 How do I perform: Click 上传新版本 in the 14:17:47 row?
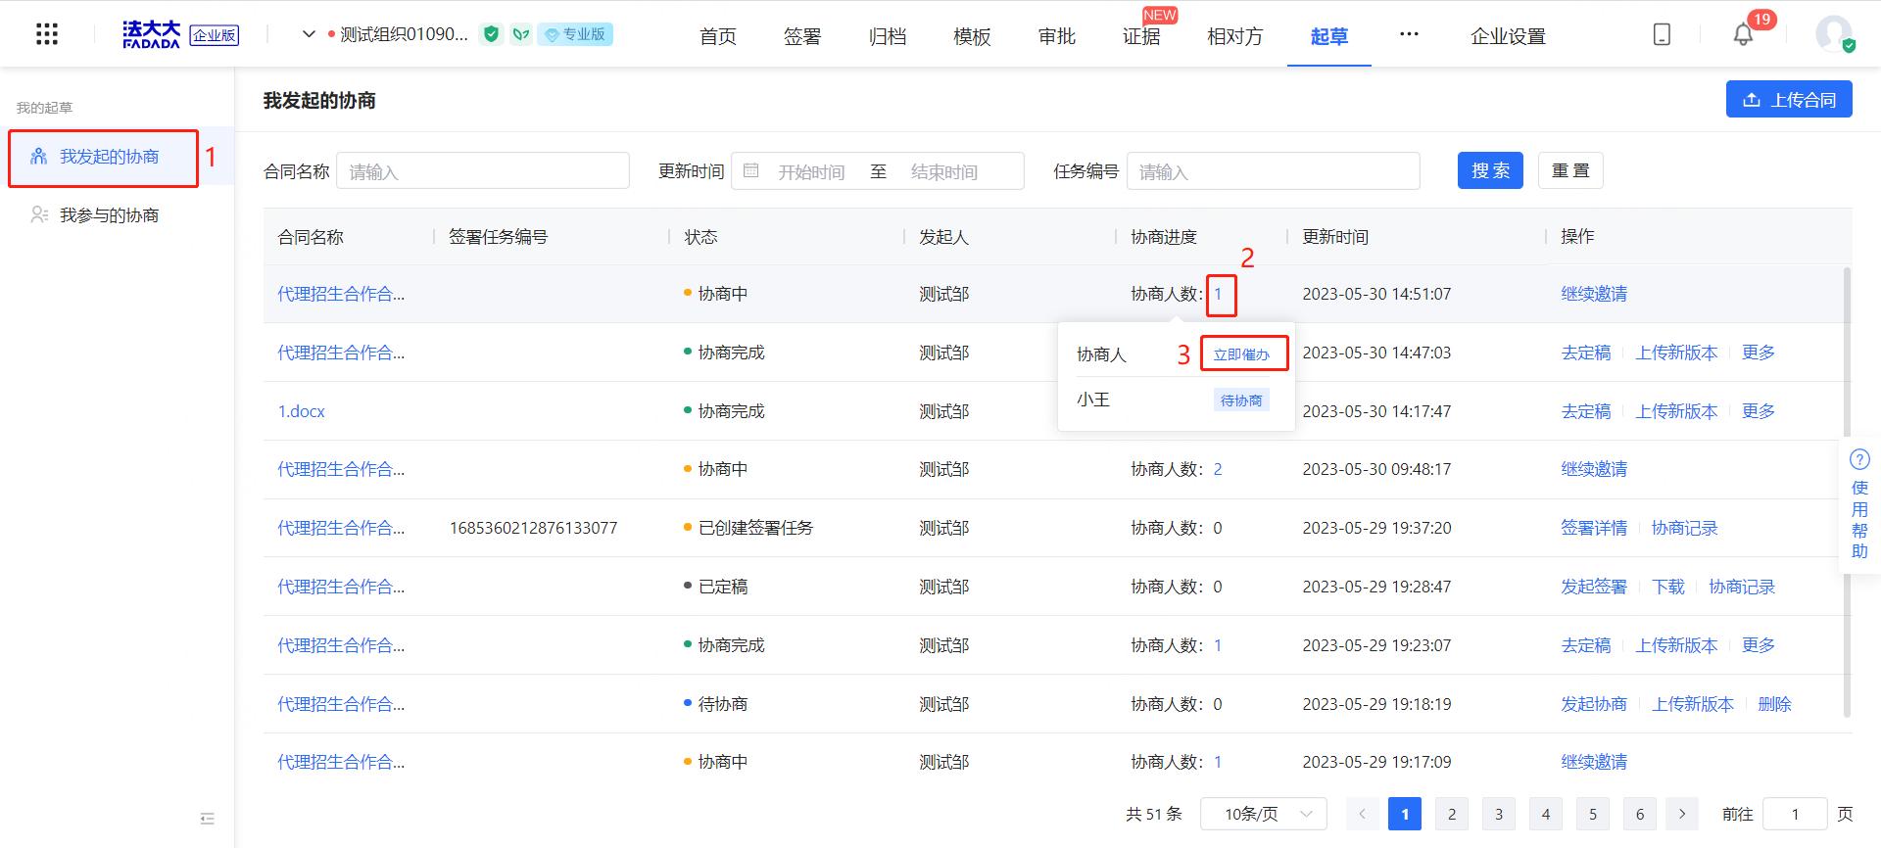[1676, 411]
